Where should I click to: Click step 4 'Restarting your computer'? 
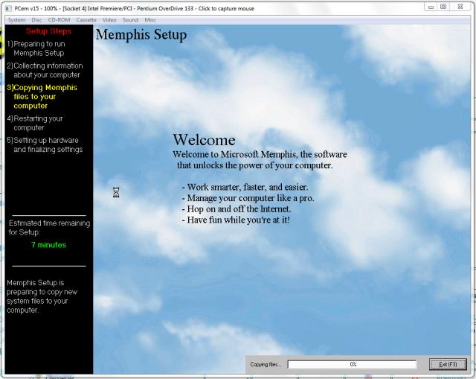[35, 123]
